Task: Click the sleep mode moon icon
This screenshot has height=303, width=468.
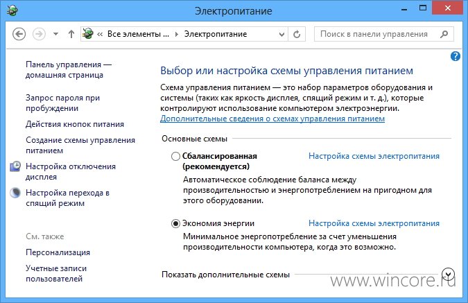Action: [15, 193]
